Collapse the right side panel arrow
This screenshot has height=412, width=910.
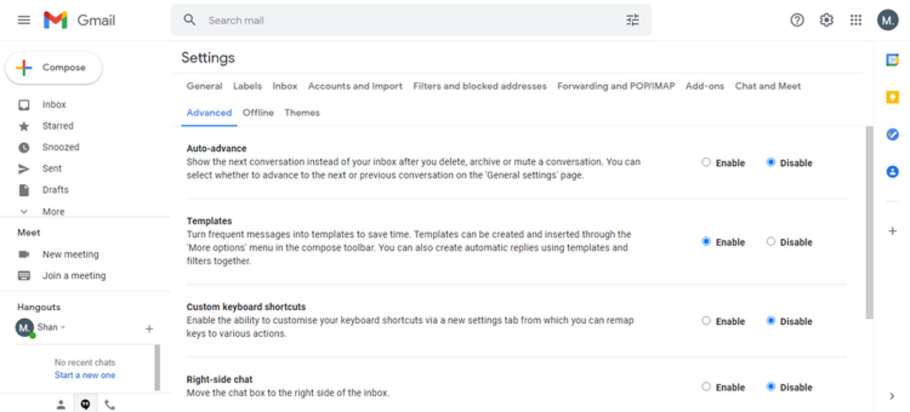(892, 396)
